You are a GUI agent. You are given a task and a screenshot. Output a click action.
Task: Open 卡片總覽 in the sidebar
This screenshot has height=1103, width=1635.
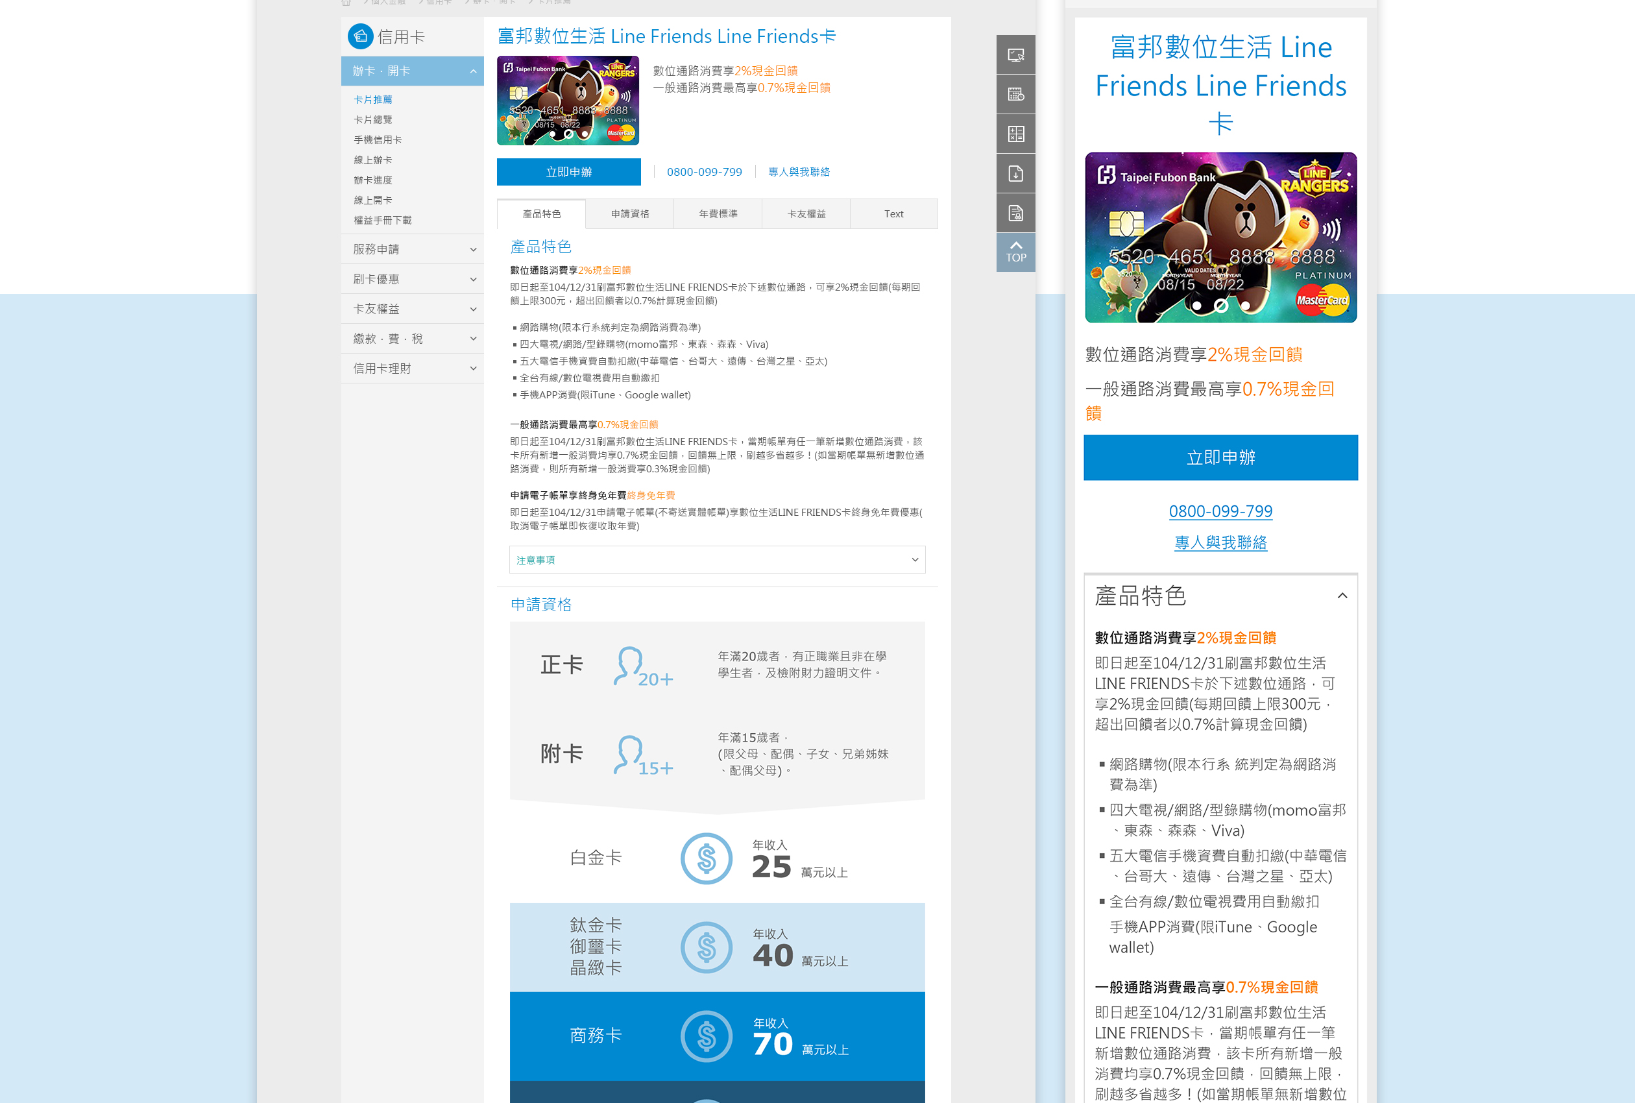click(x=374, y=119)
